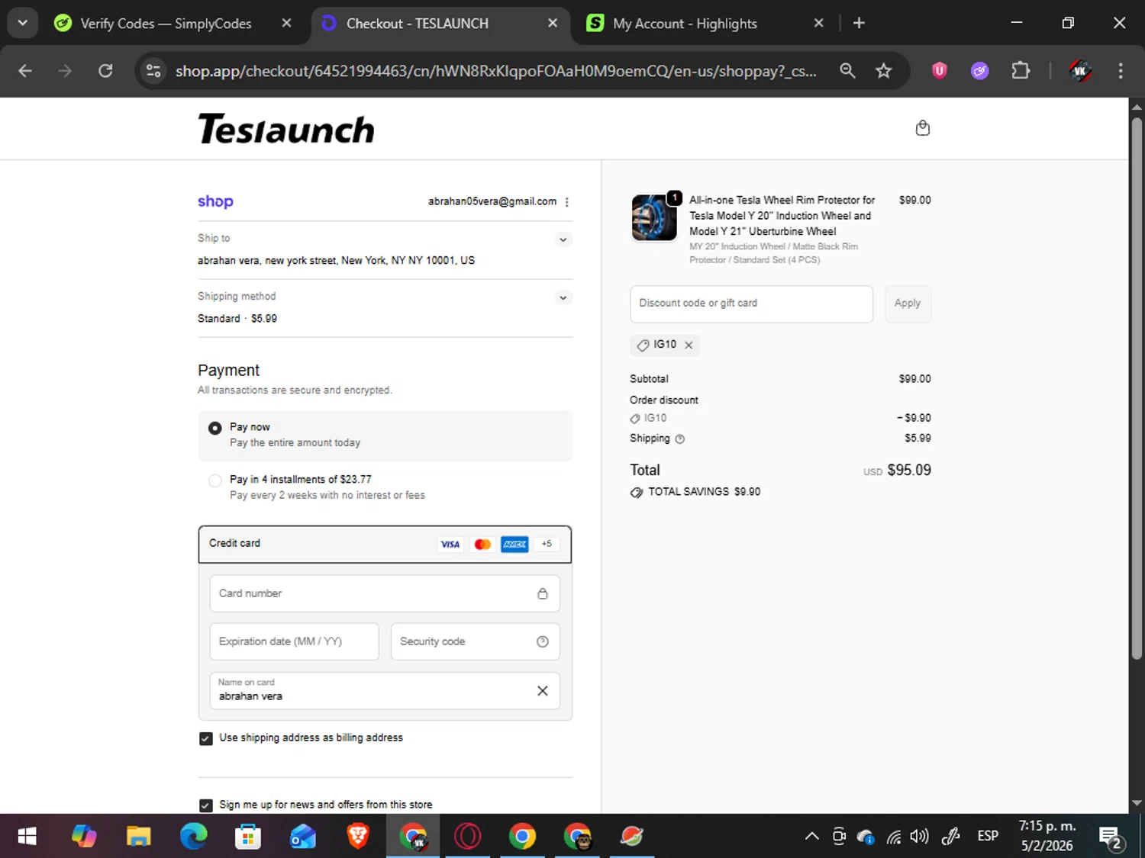The image size is (1145, 858).
Task: Reload the checkout page
Action: (105, 71)
